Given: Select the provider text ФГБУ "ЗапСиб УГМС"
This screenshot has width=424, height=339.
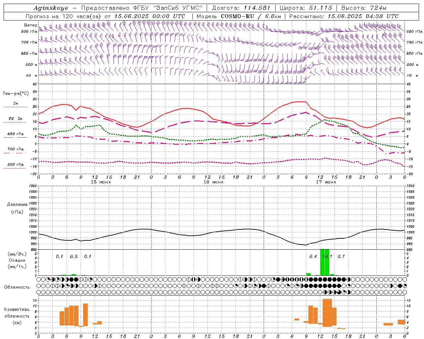Looking at the screenshot, I should pos(167,8).
